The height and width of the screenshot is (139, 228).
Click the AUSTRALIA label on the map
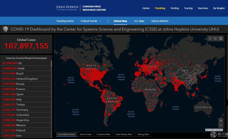tap(203, 107)
